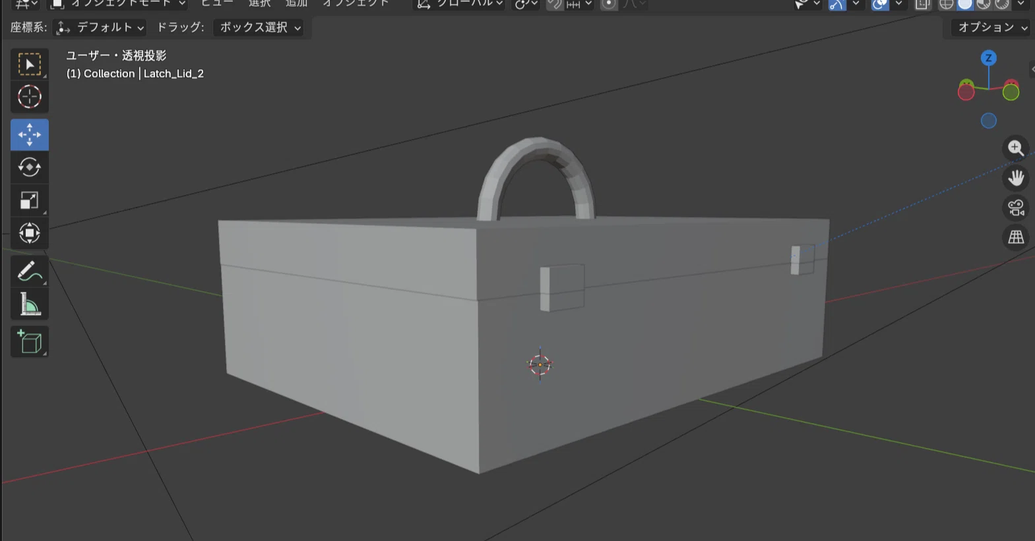This screenshot has height=541, width=1035.
Task: Open the オブジェクト menu
Action: tap(355, 3)
